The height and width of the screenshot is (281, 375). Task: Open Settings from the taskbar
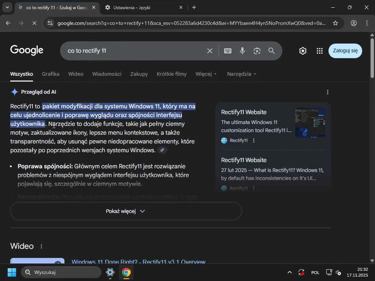click(110, 272)
